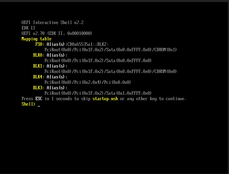This screenshot has width=229, height=174.
Task: Select the BLK1: mapping label
Action: click(39, 66)
